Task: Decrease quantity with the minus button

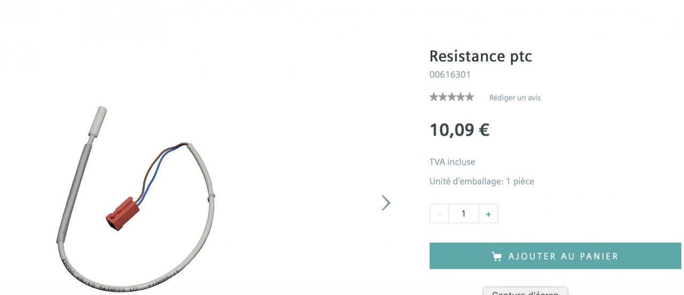Action: pyautogui.click(x=439, y=214)
